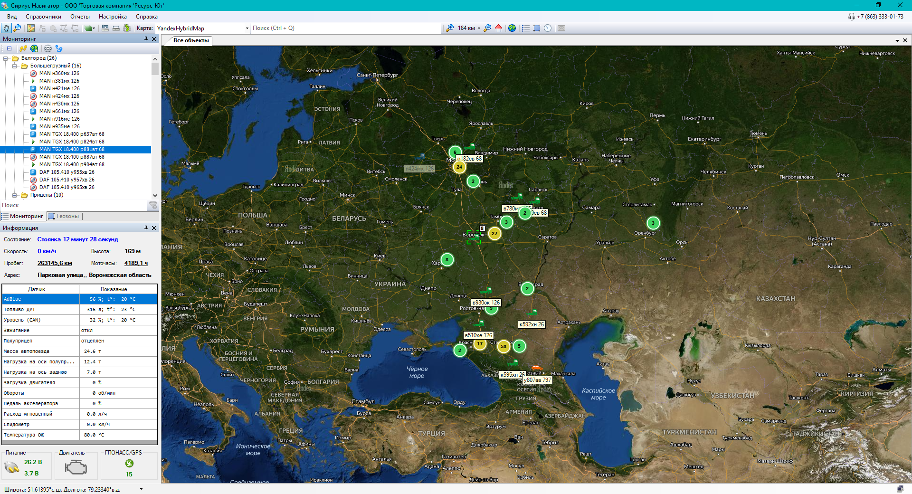912x494 pixels.
Task: Collapse the Белгород (26) tree group
Action: tap(6, 58)
